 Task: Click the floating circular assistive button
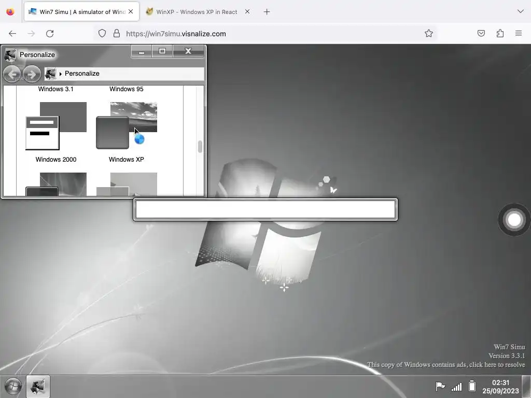click(514, 220)
